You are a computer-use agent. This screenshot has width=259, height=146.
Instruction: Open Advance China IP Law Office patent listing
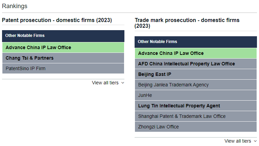click(x=38, y=47)
